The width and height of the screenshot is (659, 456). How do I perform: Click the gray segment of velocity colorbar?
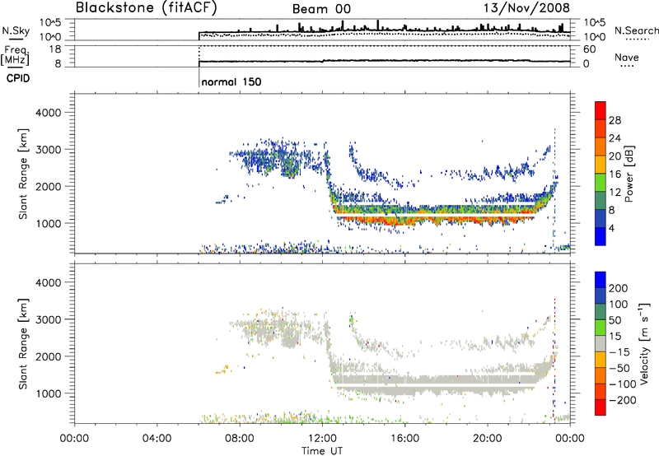(x=601, y=344)
